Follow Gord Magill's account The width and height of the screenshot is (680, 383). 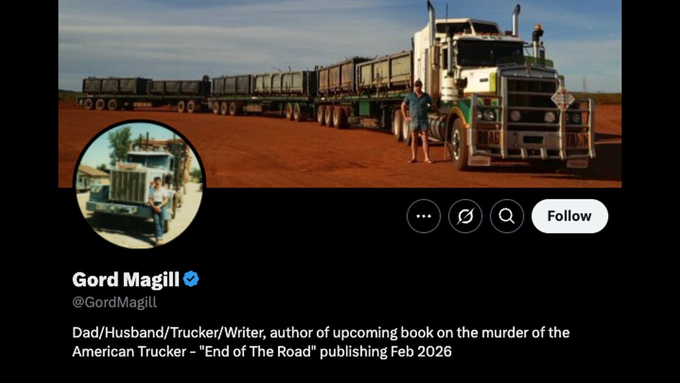(x=569, y=216)
